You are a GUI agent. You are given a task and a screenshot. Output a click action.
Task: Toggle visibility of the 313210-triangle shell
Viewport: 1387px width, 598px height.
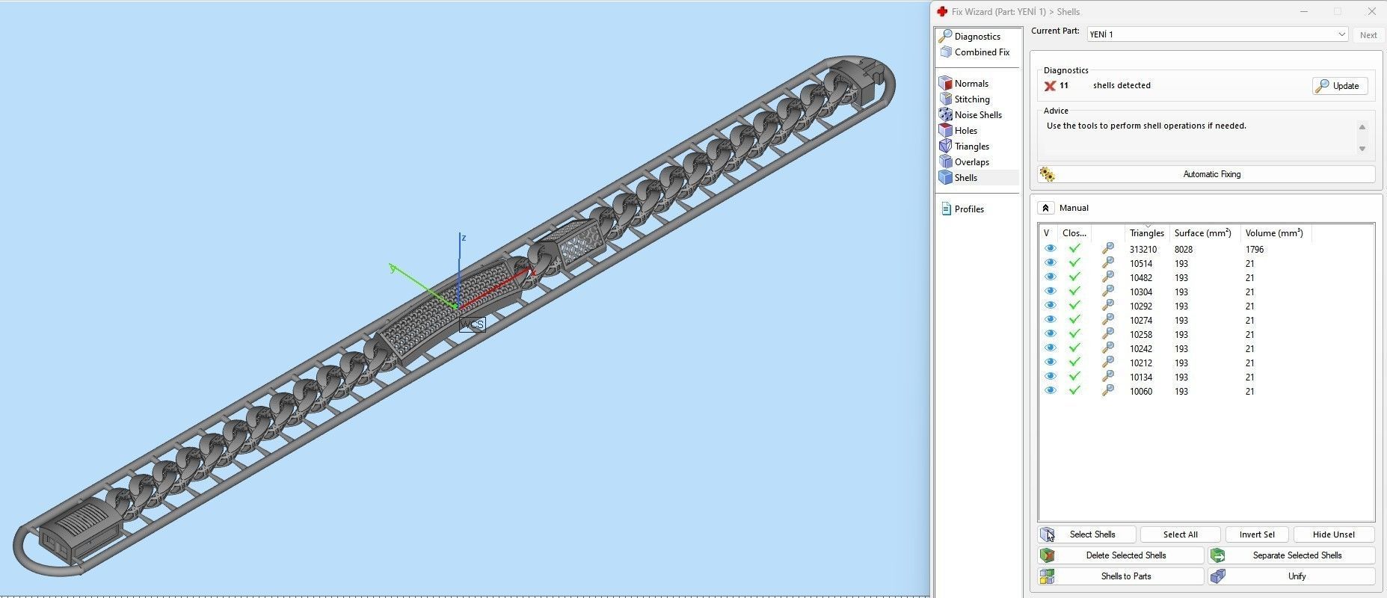(1051, 249)
